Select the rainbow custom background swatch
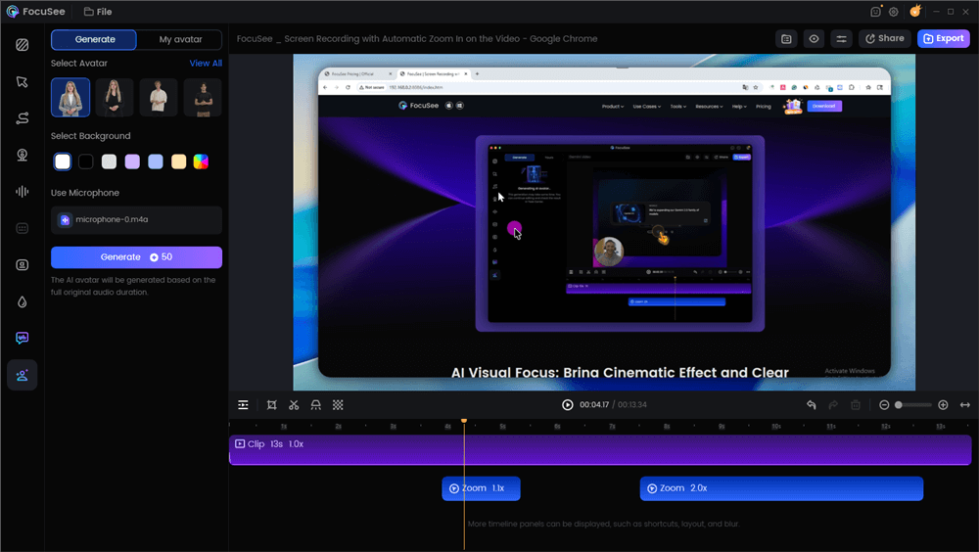 point(201,161)
